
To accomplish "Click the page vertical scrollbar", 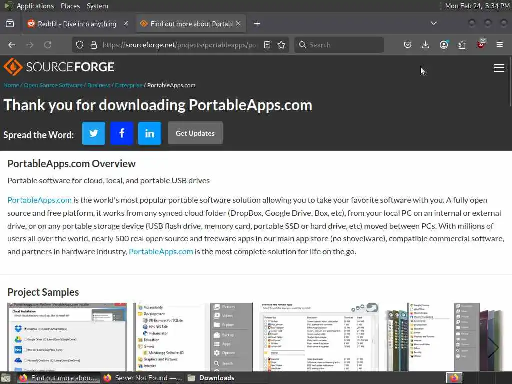I will [510, 81].
